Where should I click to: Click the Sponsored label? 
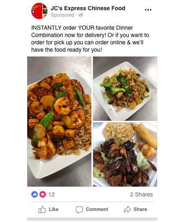tap(63, 15)
